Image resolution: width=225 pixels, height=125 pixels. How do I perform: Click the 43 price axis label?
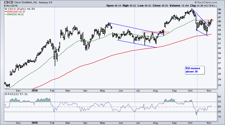[219, 34]
